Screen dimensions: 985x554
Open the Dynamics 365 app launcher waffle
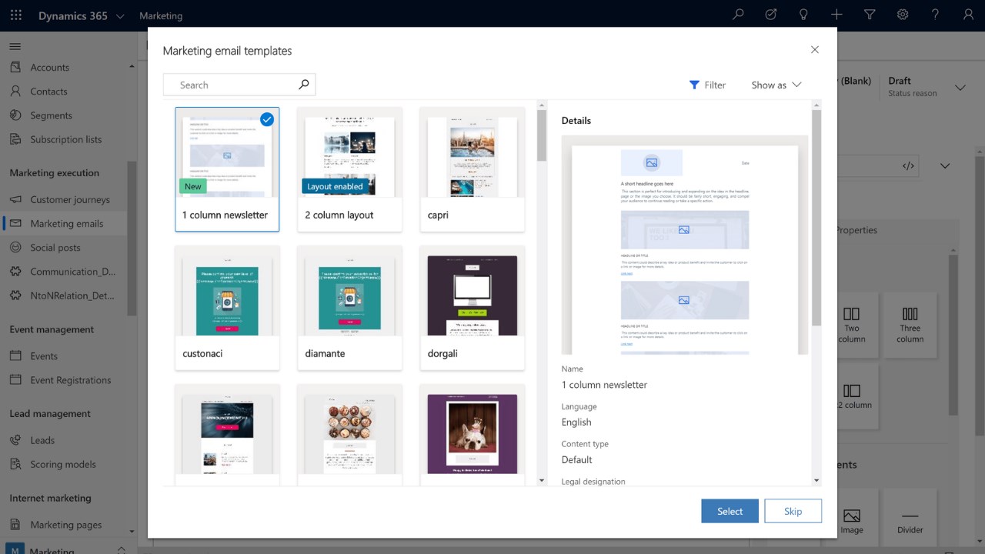click(x=15, y=15)
